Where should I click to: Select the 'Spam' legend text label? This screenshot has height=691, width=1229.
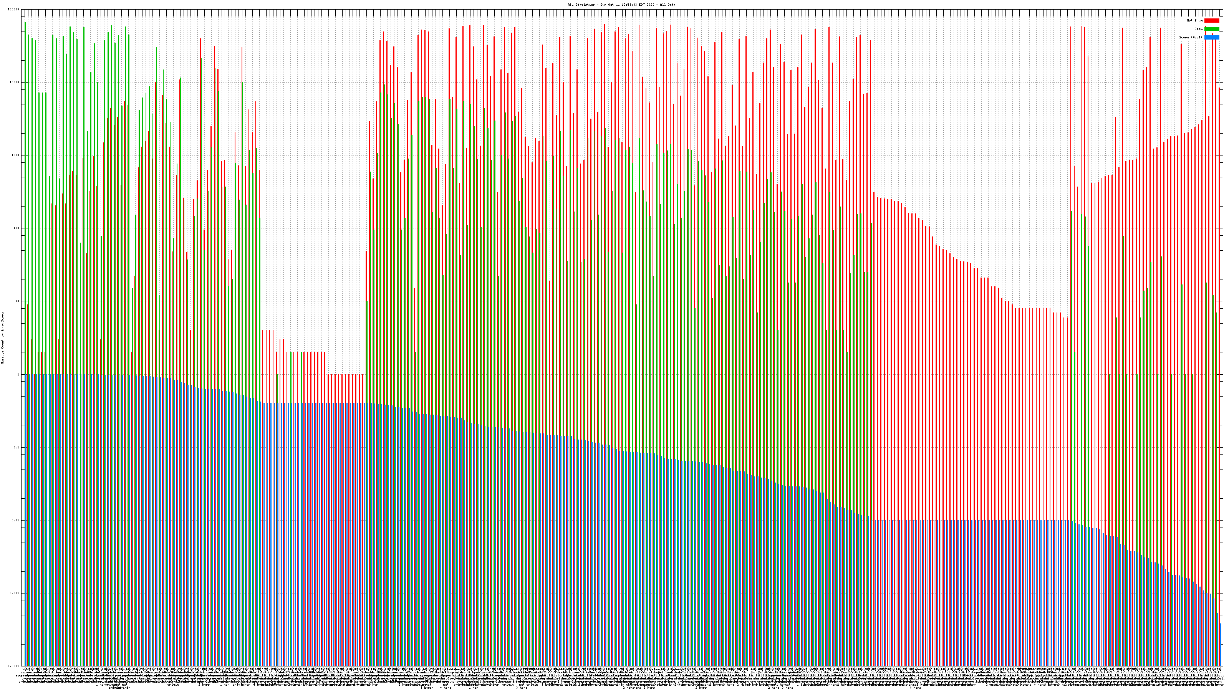pyautogui.click(x=1198, y=29)
